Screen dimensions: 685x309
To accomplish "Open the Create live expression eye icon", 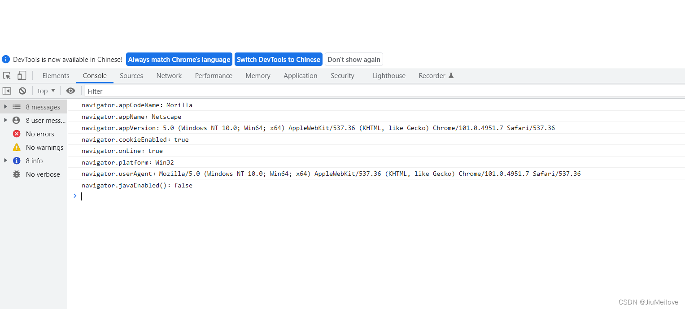I will 70,91.
